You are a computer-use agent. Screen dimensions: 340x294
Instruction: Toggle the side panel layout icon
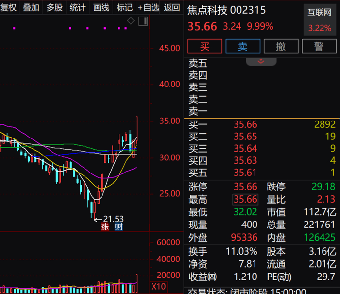click(x=143, y=21)
